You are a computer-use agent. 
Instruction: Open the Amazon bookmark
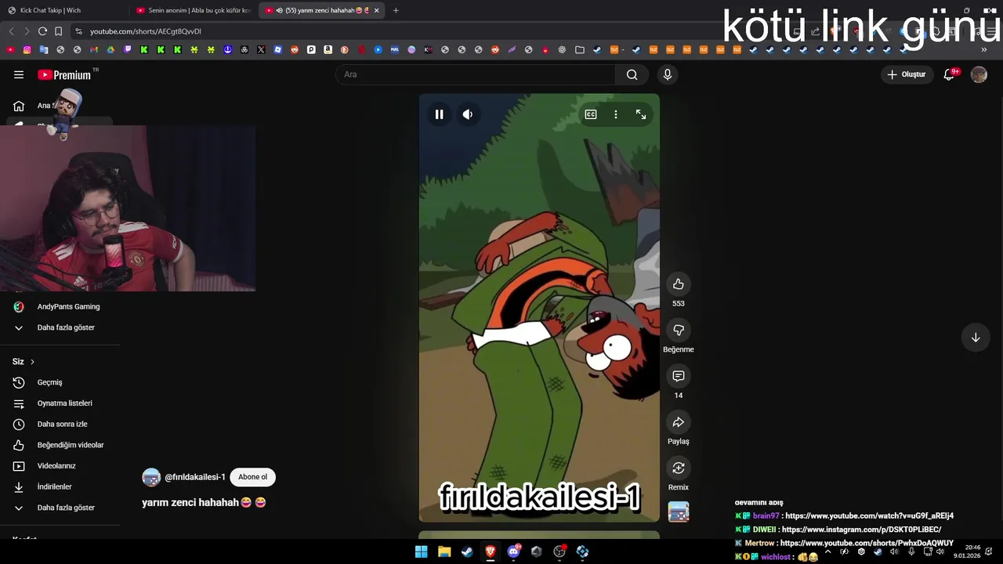tap(328, 50)
